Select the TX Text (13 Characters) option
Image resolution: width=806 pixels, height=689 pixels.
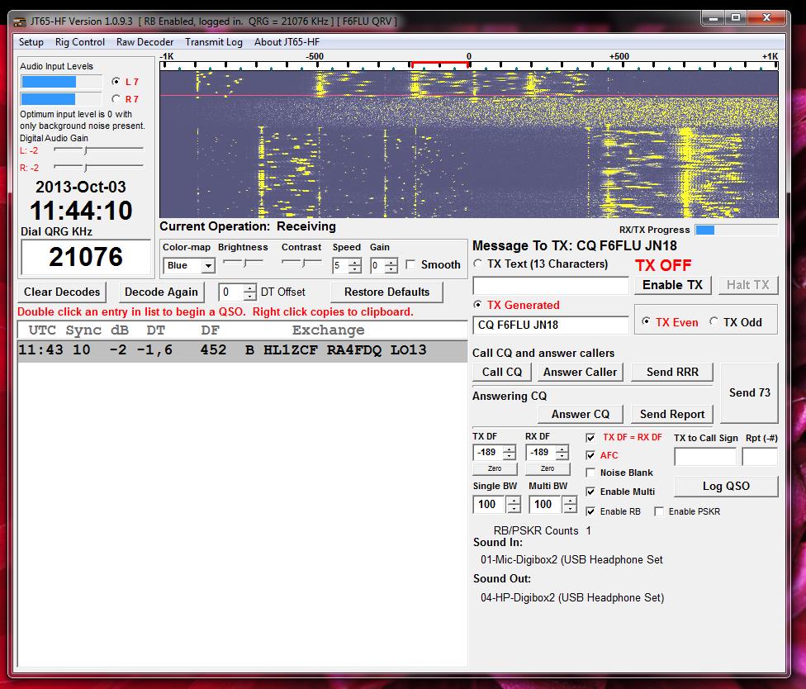(x=478, y=264)
